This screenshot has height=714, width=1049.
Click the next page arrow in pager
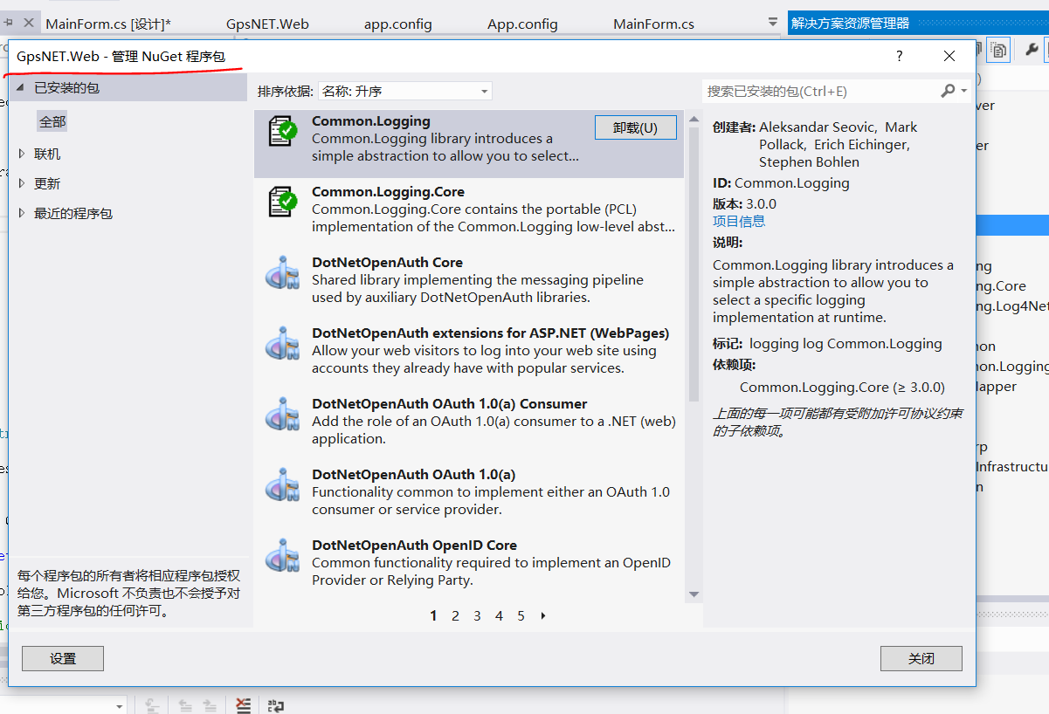click(543, 615)
